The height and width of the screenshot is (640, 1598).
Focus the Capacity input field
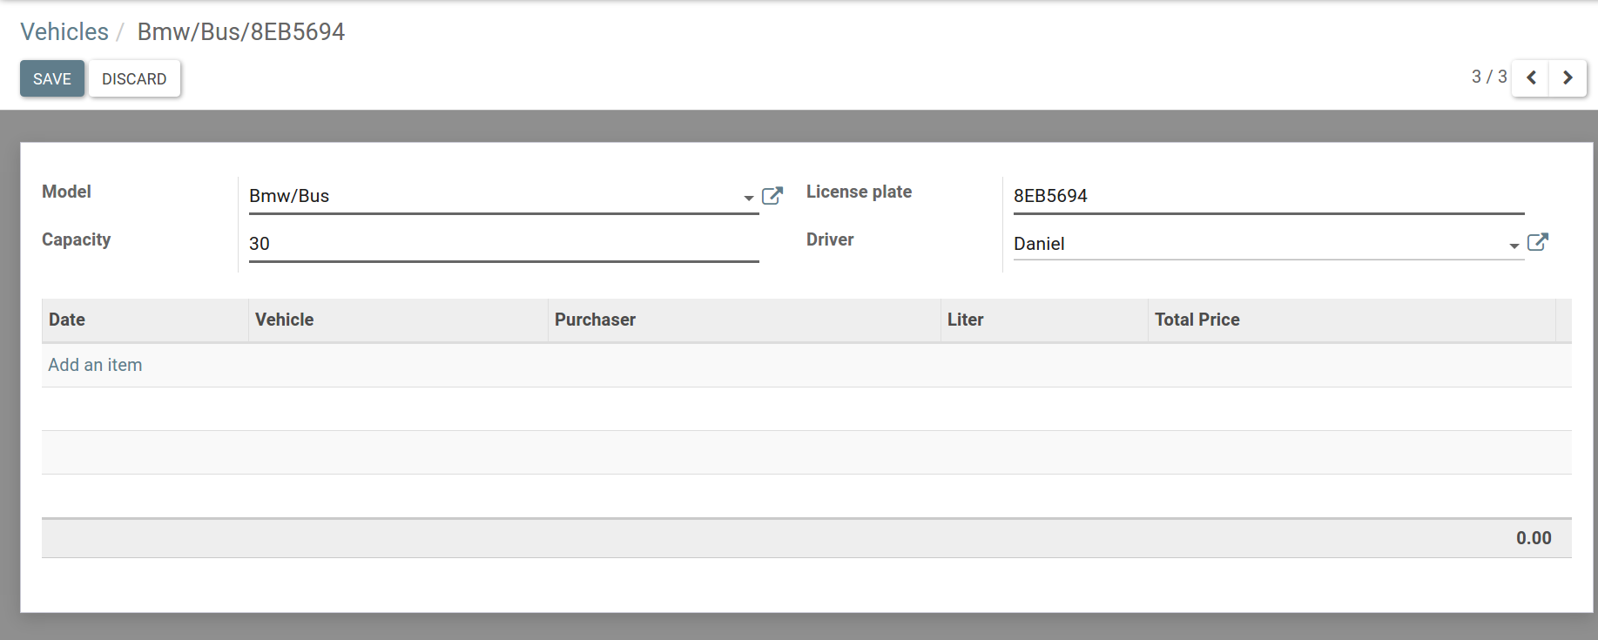pyautogui.click(x=503, y=244)
